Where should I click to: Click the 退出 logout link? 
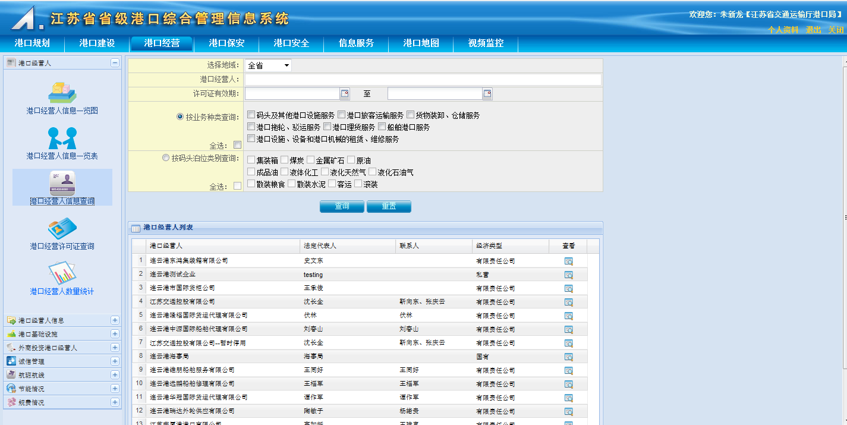813,30
